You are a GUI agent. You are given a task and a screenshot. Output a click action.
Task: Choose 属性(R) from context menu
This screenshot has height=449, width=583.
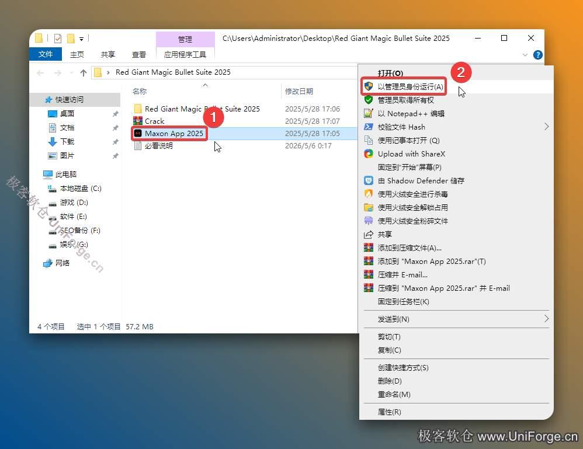(389, 412)
